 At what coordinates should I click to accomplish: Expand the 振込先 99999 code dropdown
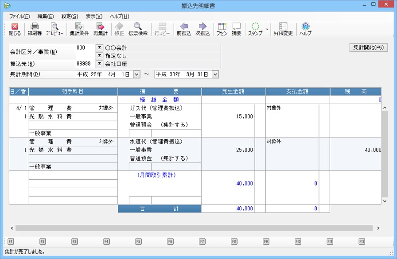(x=99, y=63)
